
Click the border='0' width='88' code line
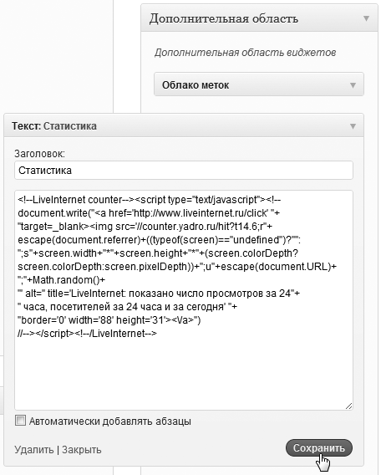tap(109, 320)
